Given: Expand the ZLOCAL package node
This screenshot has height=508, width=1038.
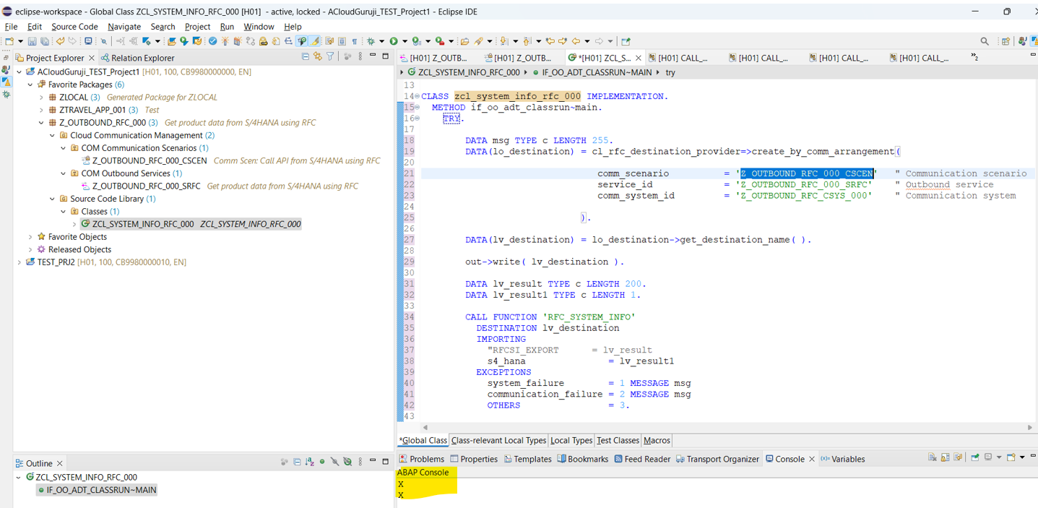Looking at the screenshot, I should pos(41,98).
